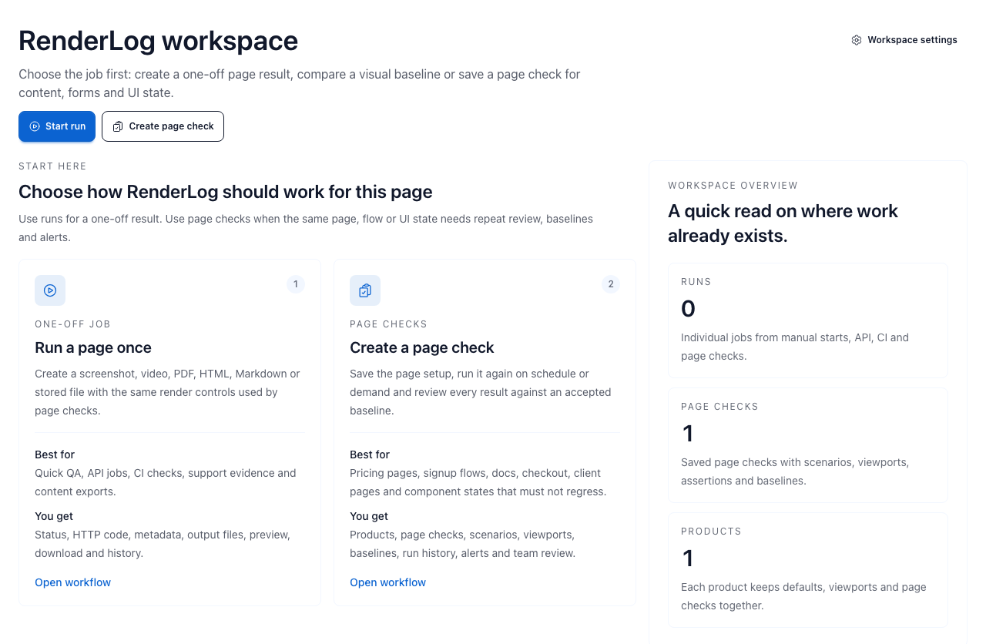The height and width of the screenshot is (644, 986).
Task: Click 'Choose how RenderLog should work for this page' heading
Action: click(226, 192)
